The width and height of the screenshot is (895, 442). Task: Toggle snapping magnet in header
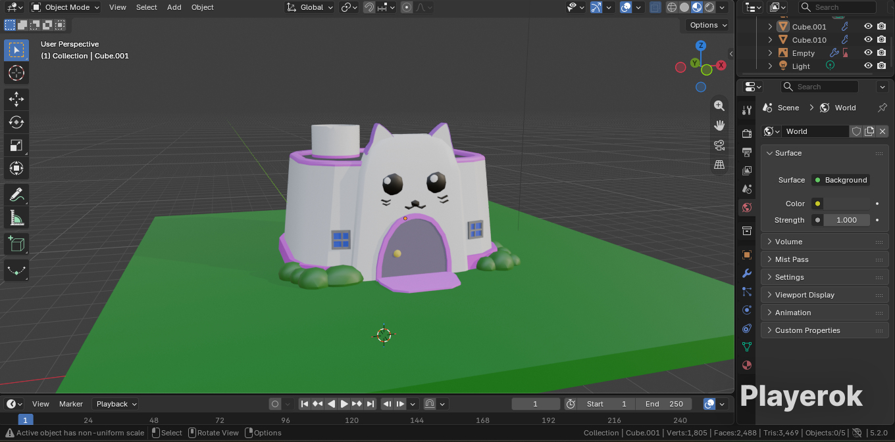[369, 7]
